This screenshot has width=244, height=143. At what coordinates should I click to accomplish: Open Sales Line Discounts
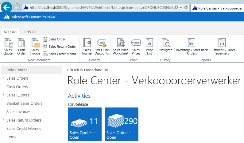coord(102,47)
